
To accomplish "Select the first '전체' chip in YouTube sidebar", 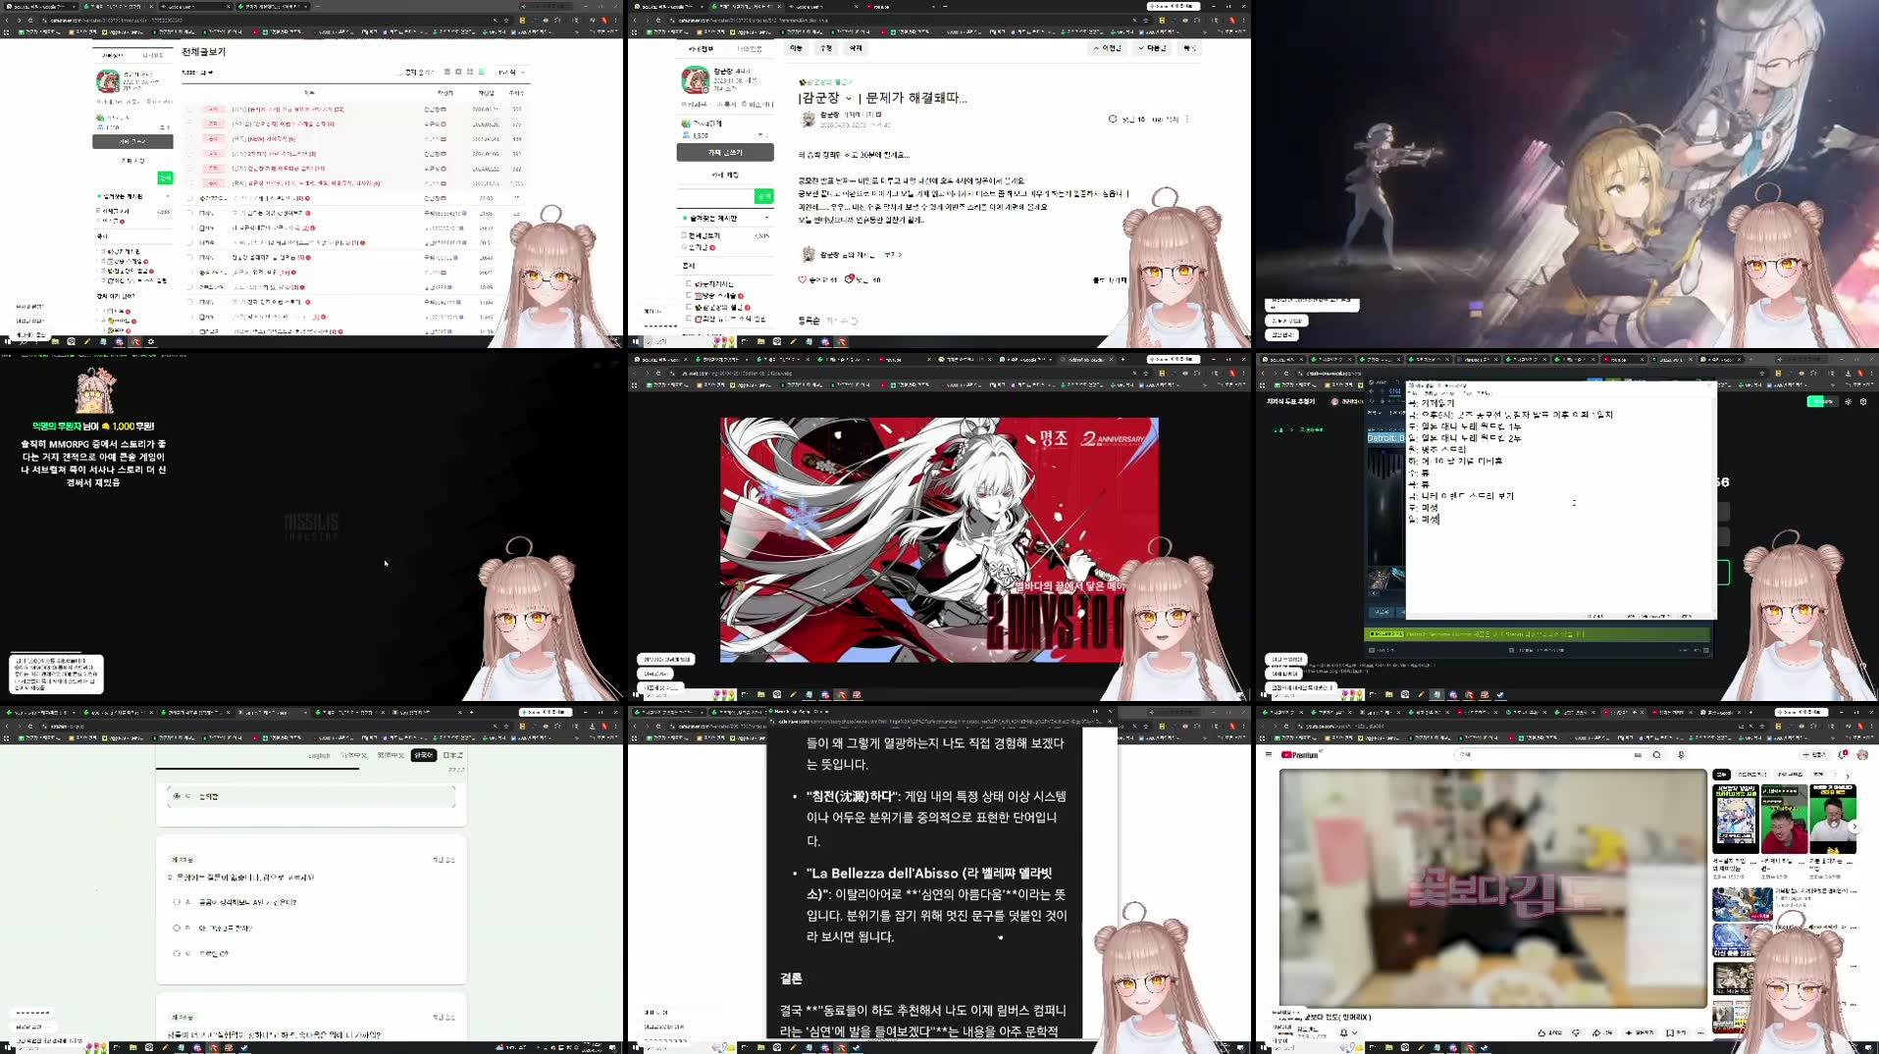I will [1721, 775].
